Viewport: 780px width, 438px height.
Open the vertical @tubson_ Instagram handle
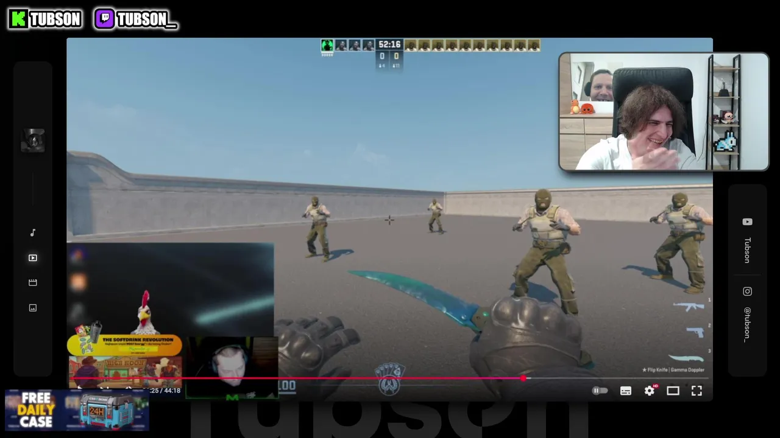pyautogui.click(x=747, y=324)
